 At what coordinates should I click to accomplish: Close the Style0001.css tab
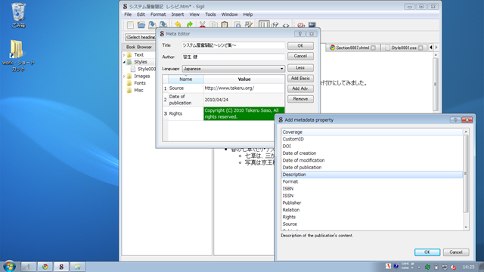420,48
